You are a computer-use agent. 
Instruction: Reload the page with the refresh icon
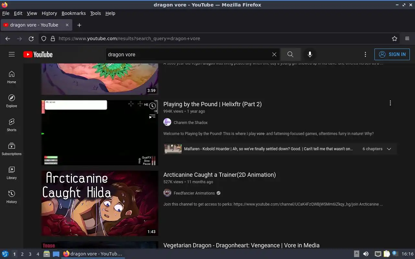(31, 39)
